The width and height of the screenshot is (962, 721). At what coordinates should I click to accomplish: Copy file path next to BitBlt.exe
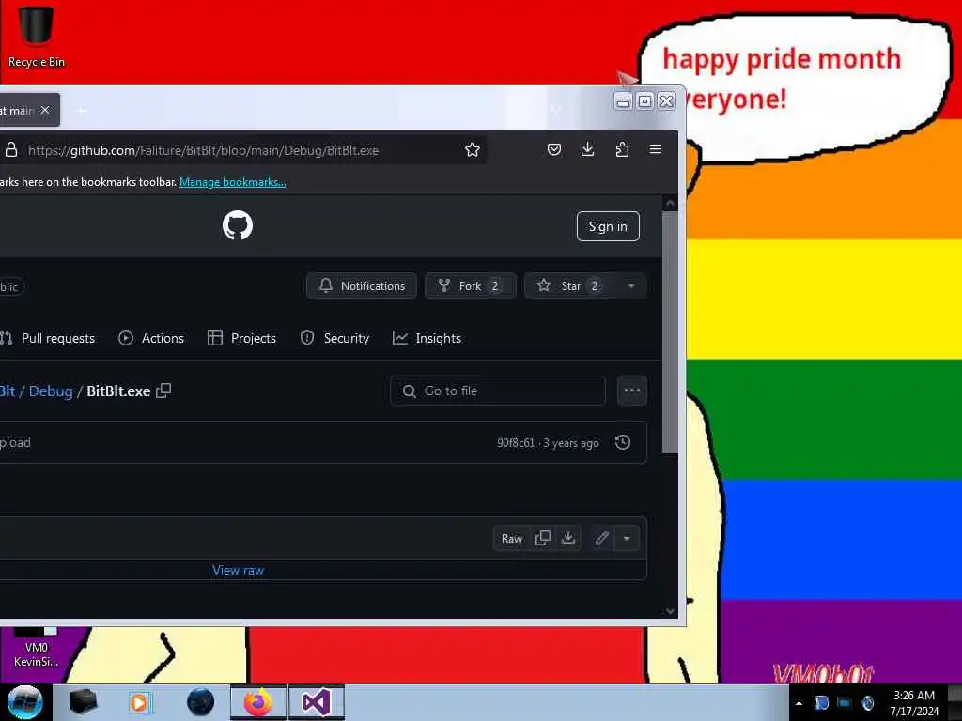(163, 391)
